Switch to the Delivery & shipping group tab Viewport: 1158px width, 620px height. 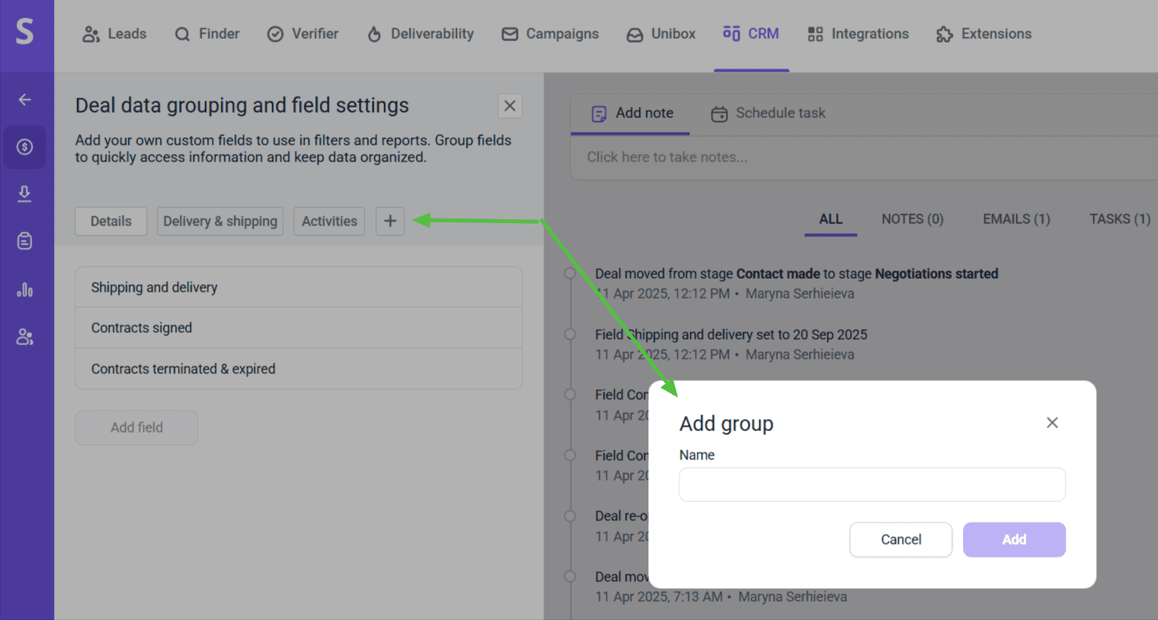pyautogui.click(x=220, y=222)
